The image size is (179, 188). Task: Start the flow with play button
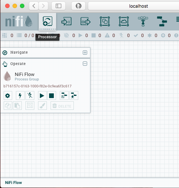coord(42,95)
